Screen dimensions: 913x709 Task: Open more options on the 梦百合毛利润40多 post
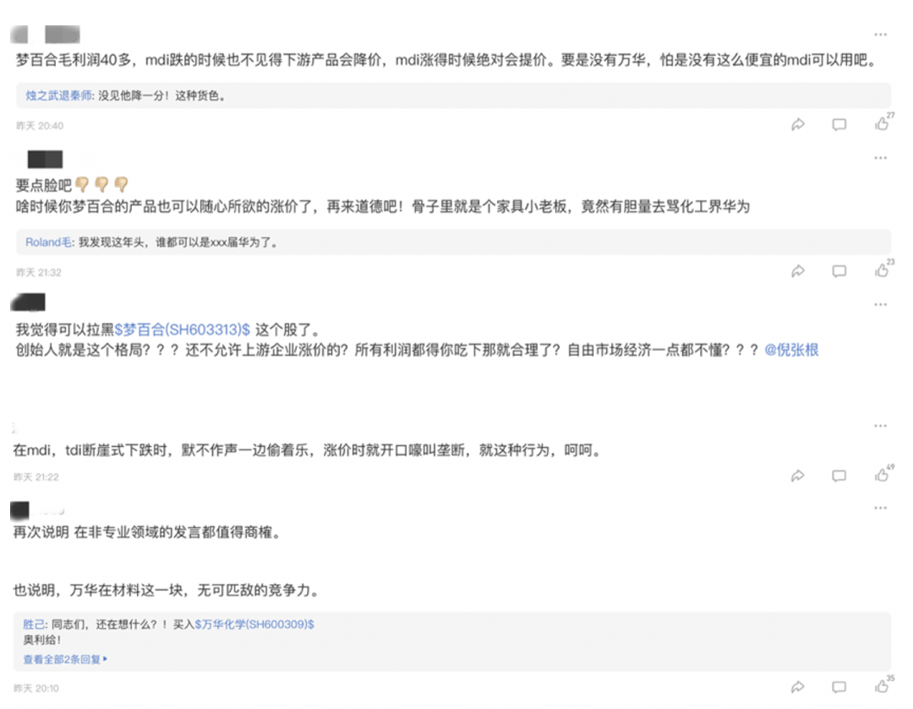click(x=880, y=35)
